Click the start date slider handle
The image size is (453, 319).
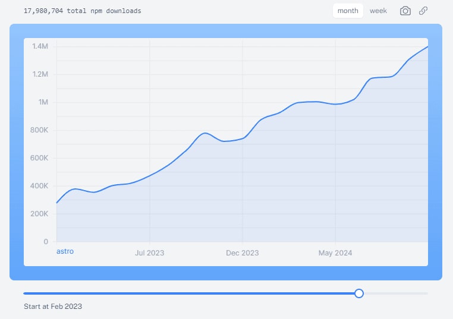tap(359, 293)
